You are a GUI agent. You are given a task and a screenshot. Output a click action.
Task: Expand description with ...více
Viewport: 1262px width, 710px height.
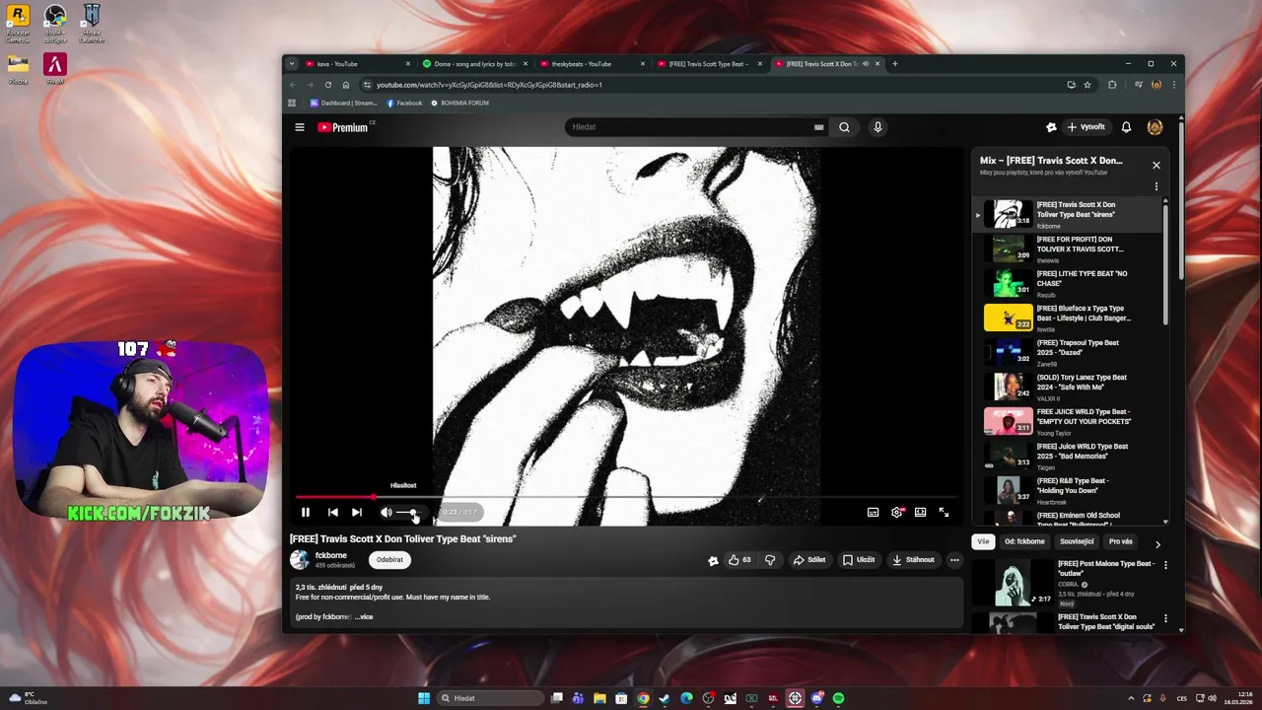pos(364,617)
